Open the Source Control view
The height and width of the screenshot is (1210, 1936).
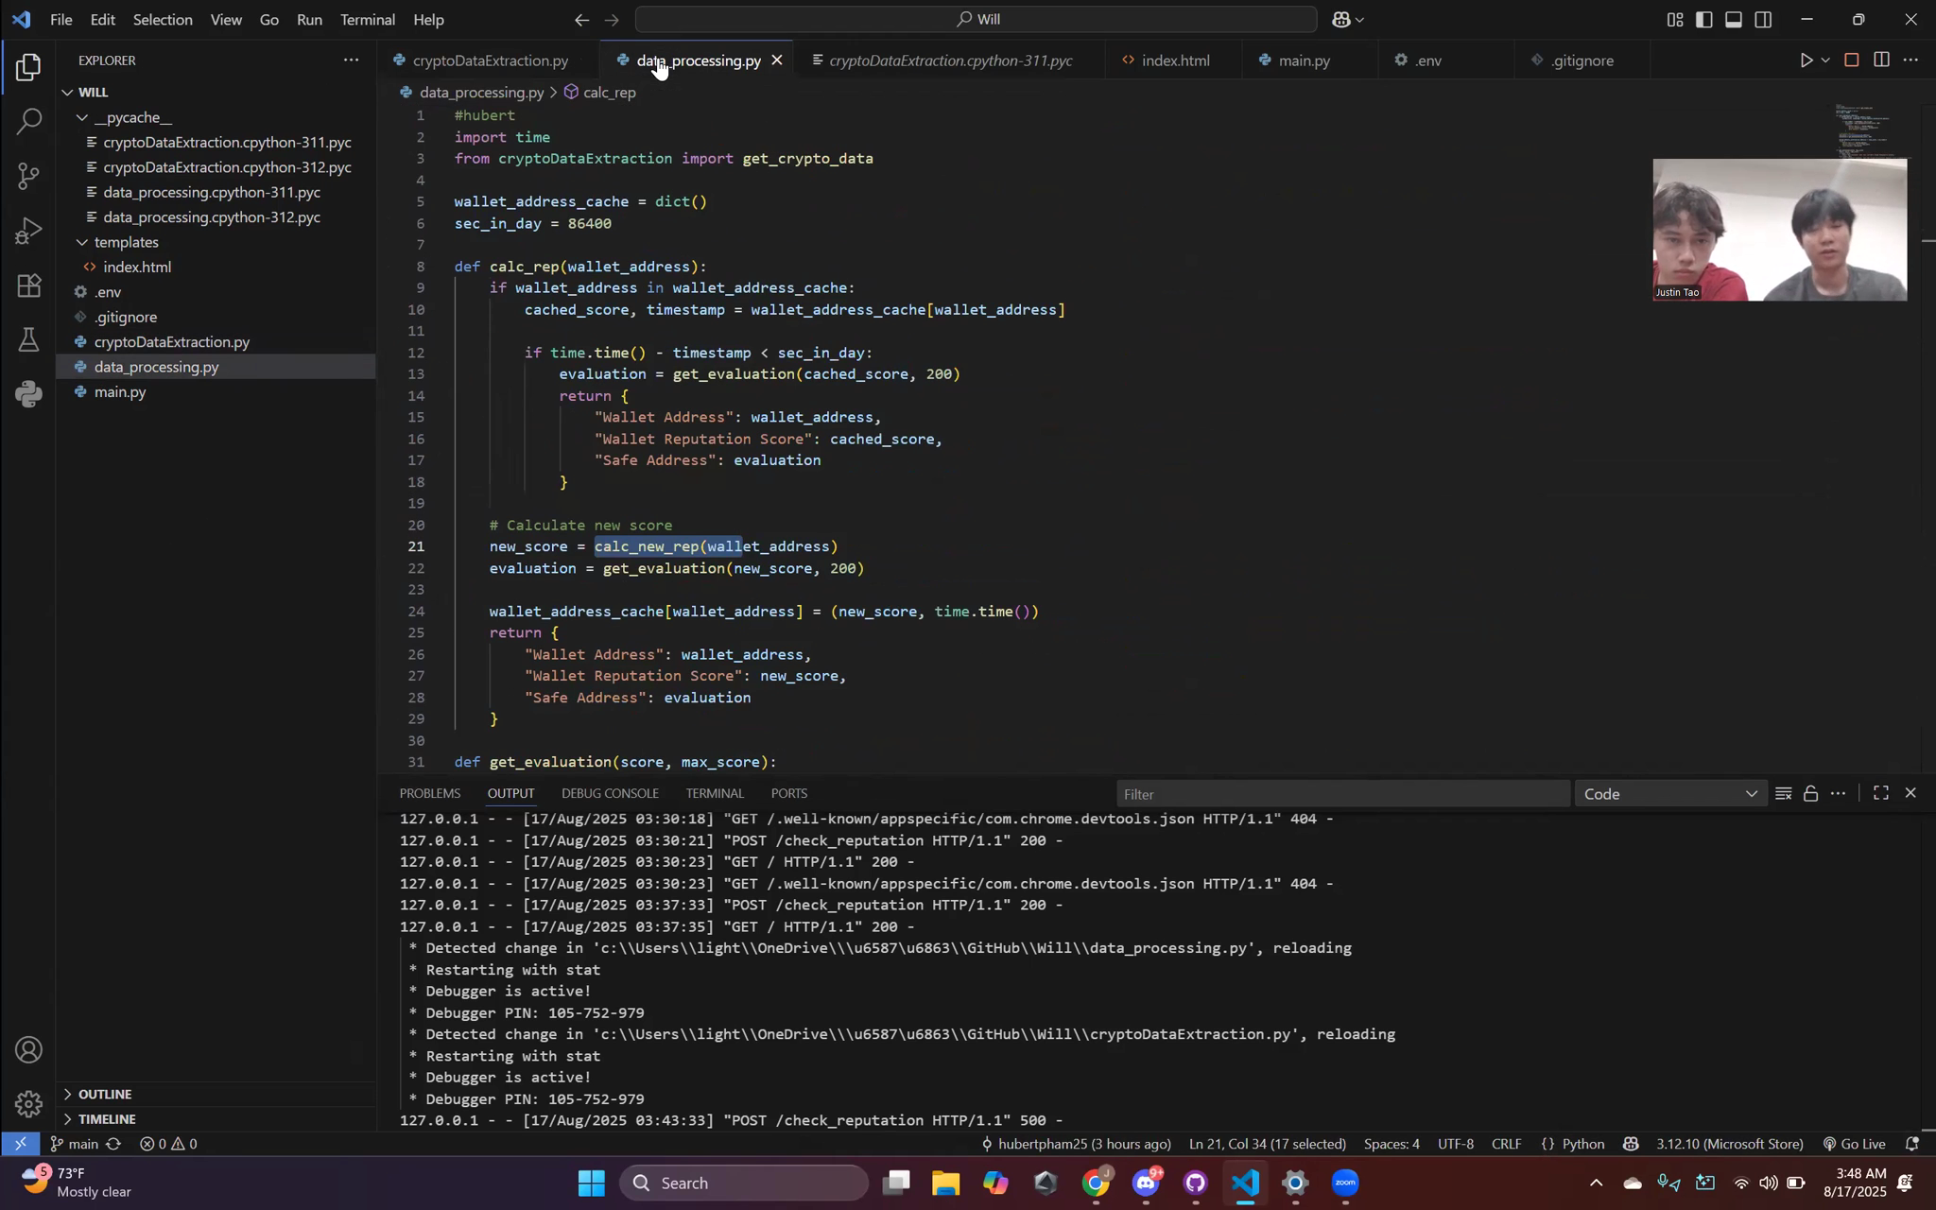click(29, 176)
